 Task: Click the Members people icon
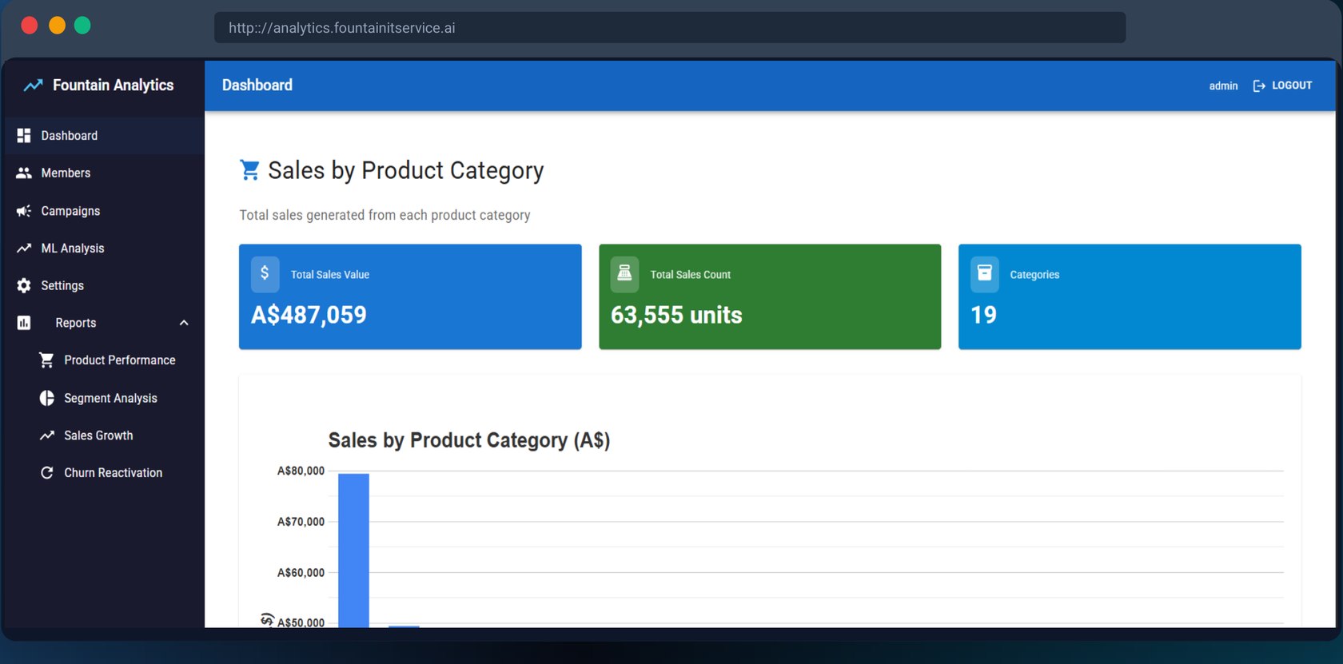point(24,173)
